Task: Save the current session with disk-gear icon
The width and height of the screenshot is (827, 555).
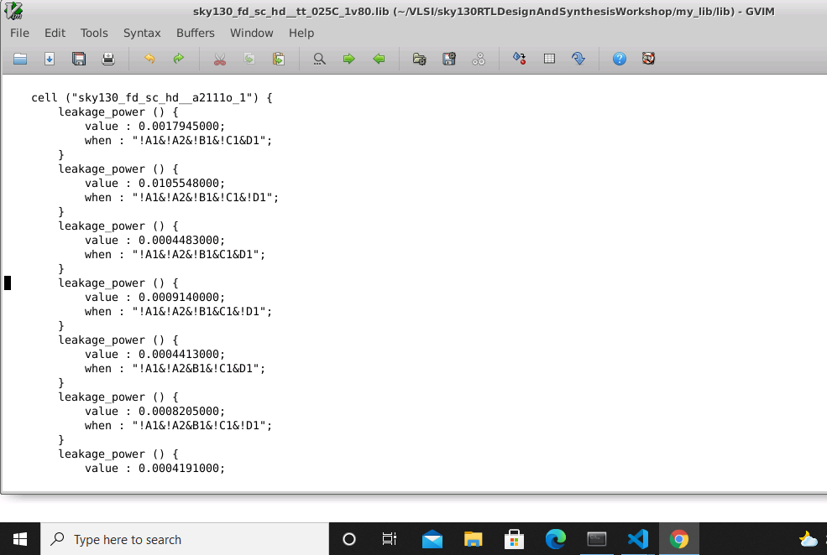Action: (448, 59)
